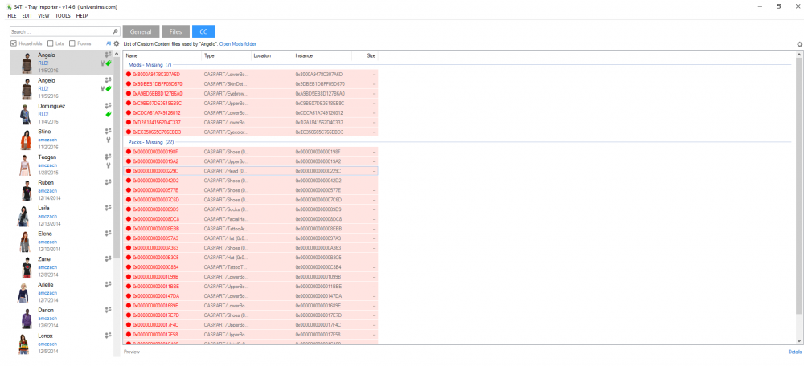The height and width of the screenshot is (366, 804).
Task: Enable the Rooms checkbox
Action: tap(72, 43)
